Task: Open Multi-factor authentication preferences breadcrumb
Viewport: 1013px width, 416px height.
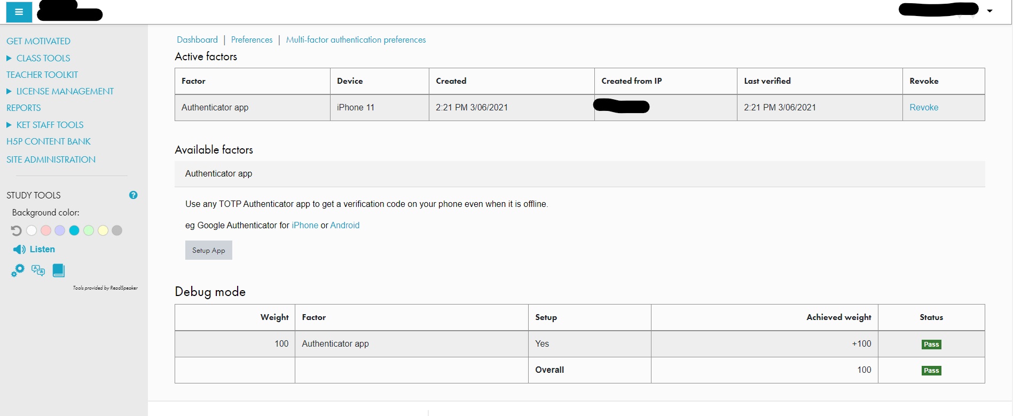Action: [x=356, y=39]
